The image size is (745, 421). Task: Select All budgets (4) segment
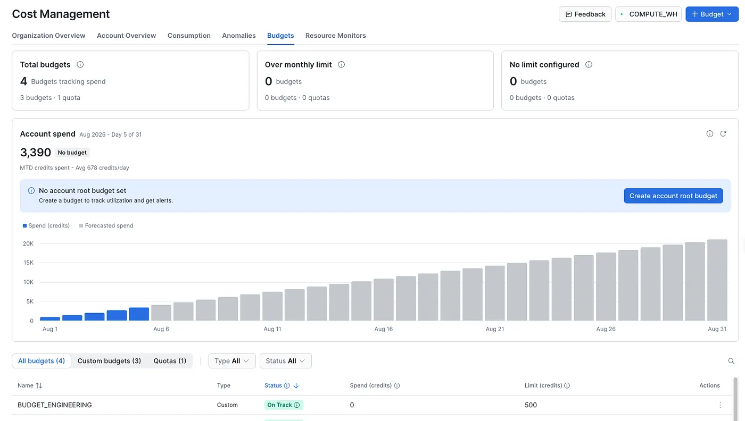[x=42, y=361]
